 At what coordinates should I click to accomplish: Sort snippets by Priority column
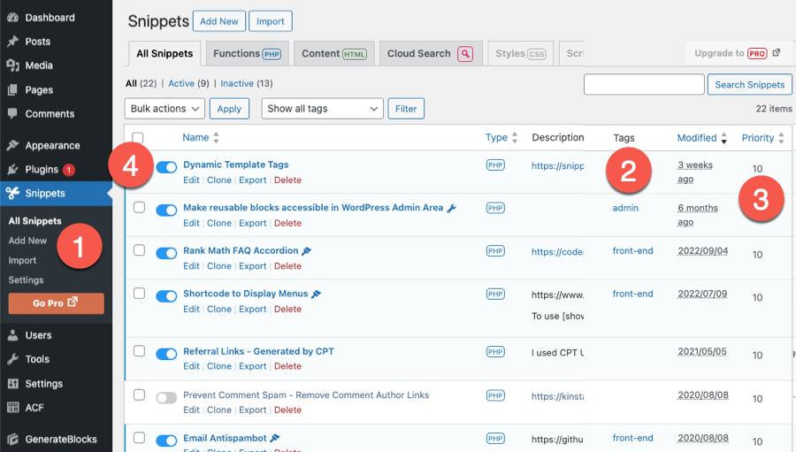[x=757, y=138]
